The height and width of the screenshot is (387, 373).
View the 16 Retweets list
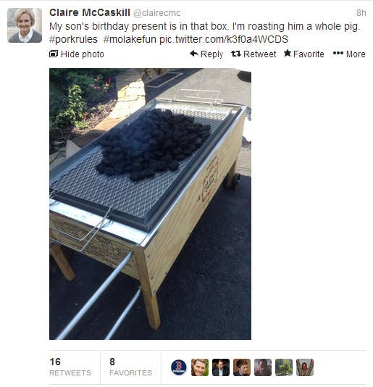pos(70,367)
